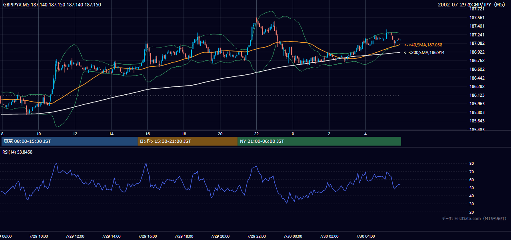The image size is (511, 240).
Task: Click the RSI scale value 40
Action: click(472, 196)
